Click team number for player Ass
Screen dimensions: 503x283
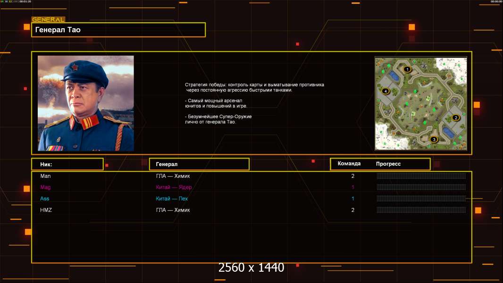353,199
